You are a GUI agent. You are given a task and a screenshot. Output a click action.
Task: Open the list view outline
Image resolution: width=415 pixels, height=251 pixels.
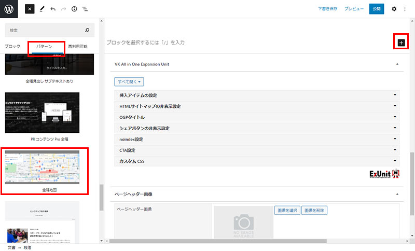tap(85, 9)
